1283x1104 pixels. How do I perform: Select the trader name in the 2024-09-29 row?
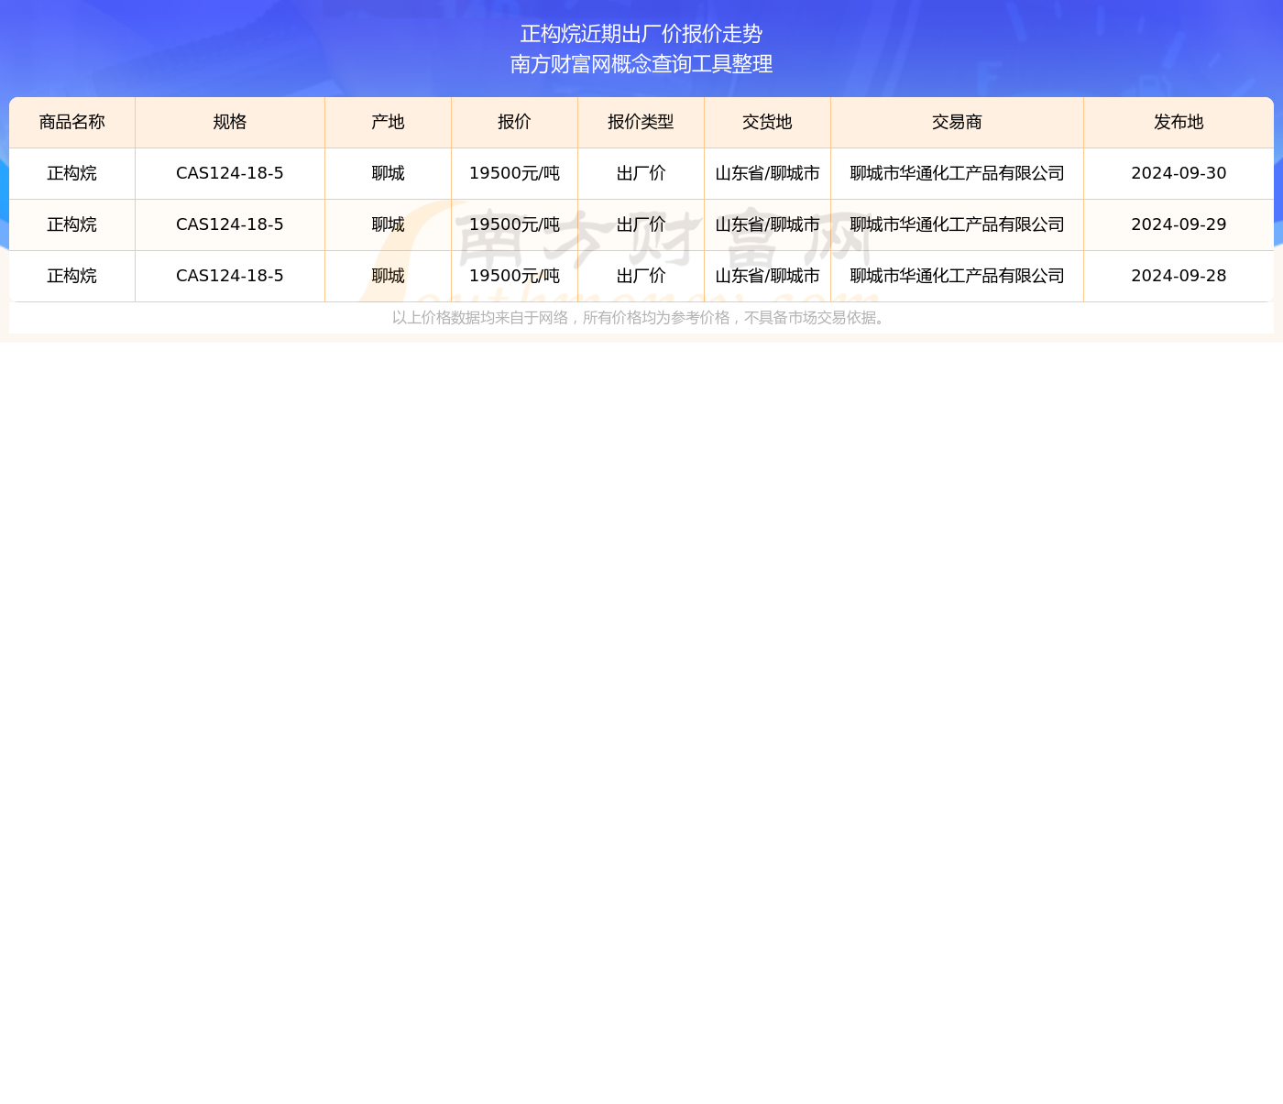pyautogui.click(x=958, y=225)
